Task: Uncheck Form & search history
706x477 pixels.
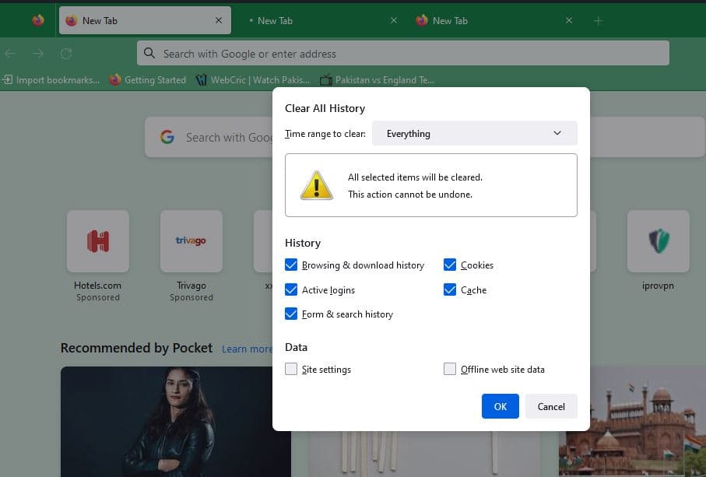Action: 291,314
